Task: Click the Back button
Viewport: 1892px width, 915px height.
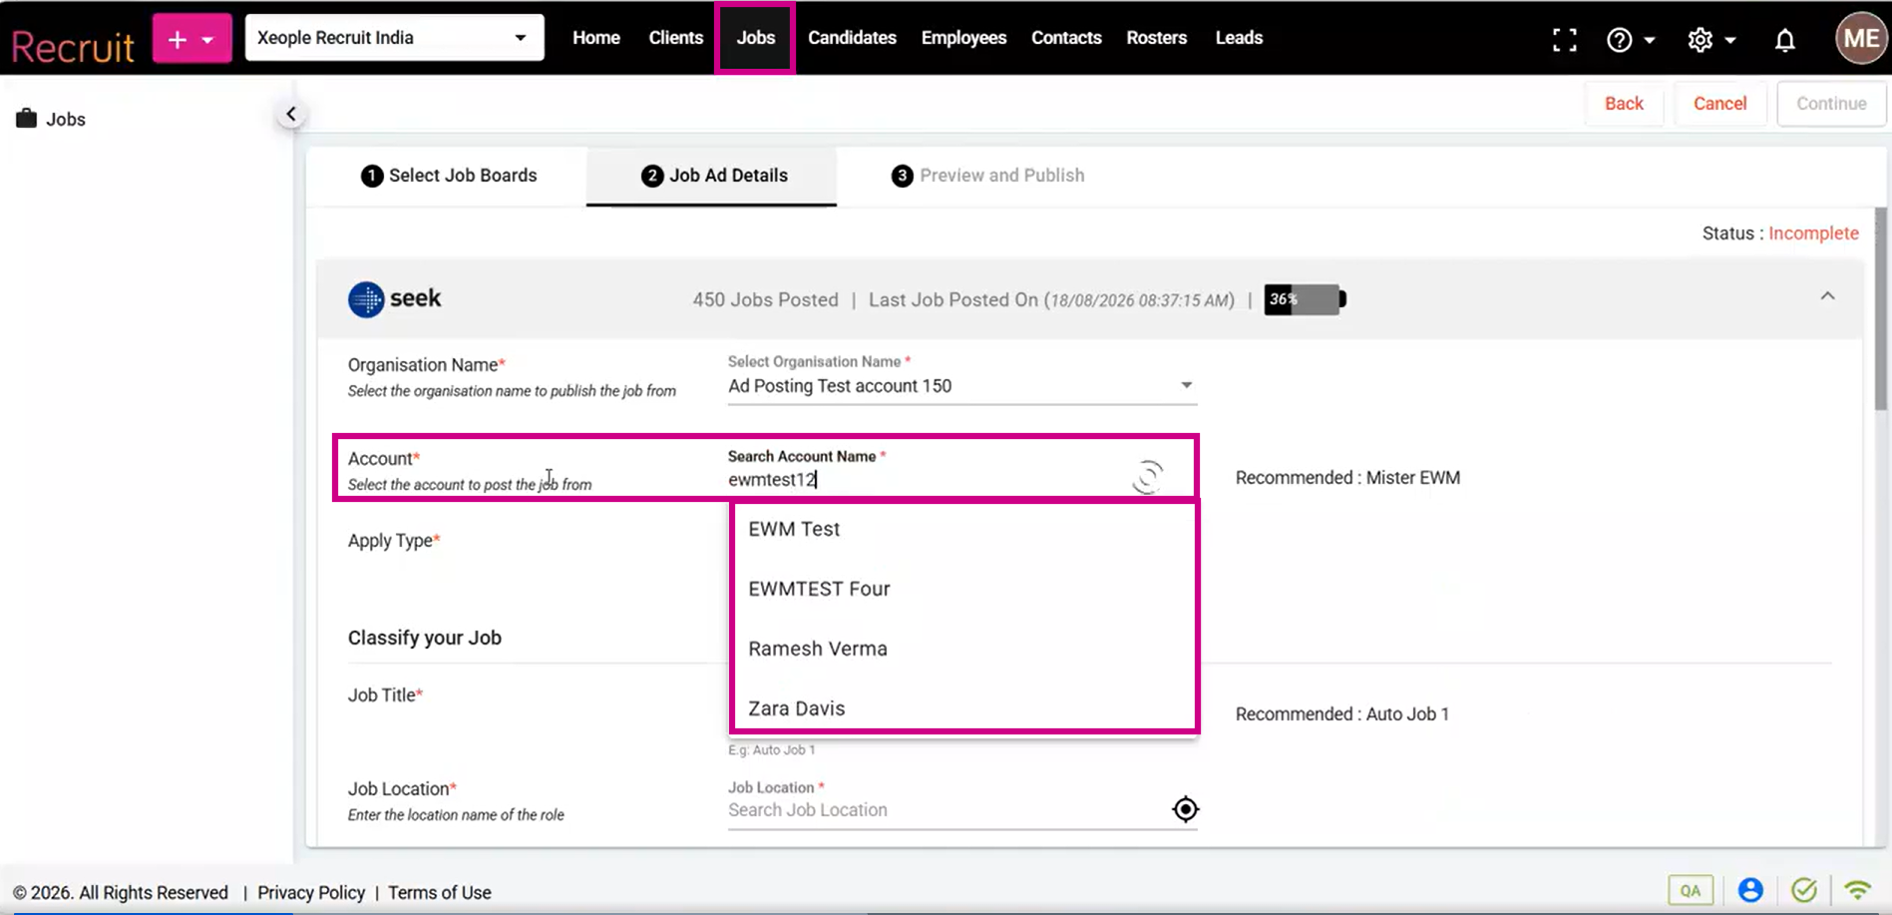Action: (1624, 104)
